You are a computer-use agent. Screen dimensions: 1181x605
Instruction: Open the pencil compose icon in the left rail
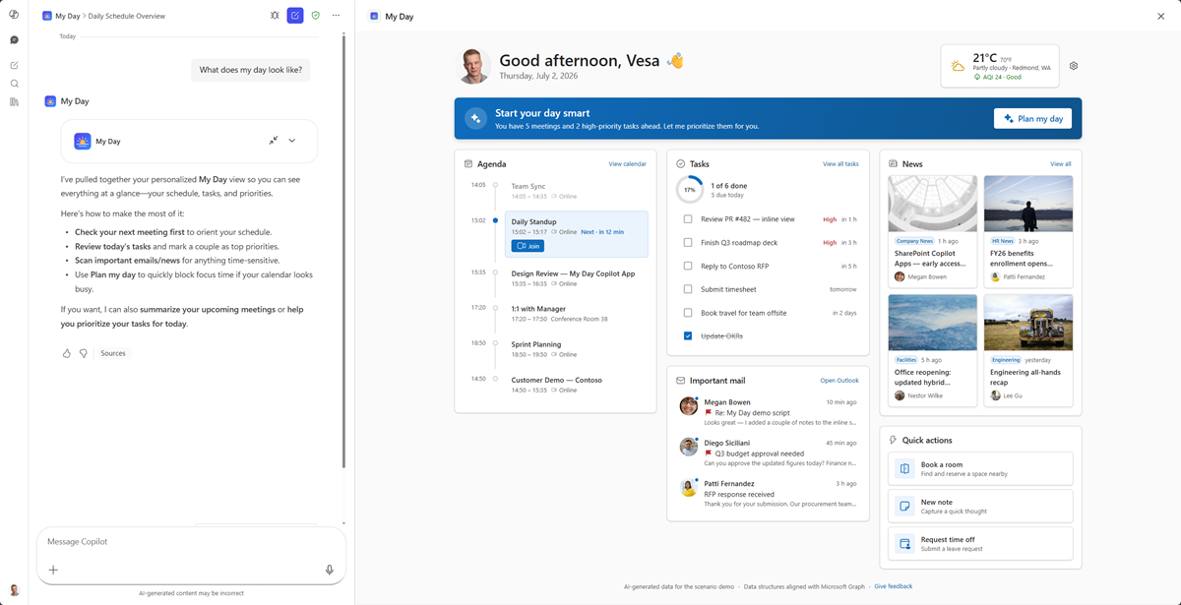tap(14, 65)
